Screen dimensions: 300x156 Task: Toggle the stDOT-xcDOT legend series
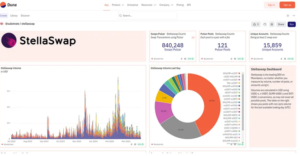(x=232, y=92)
